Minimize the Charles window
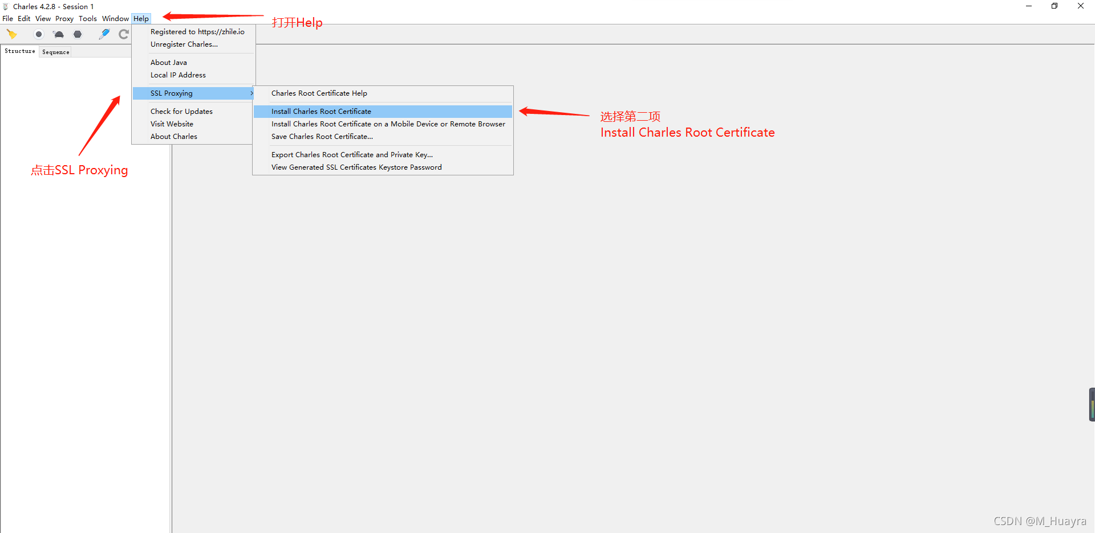 [1029, 6]
